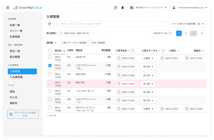Expand the company selector dropdown
This screenshot has width=214, height=140.
[165, 7]
